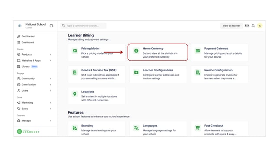Open the Branding card title
Image resolution: width=279 pixels, height=157 pixels.
[87, 126]
